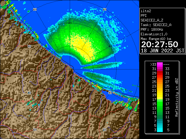
Task: Click the "40" range label on the north axis
Action: [70, 23]
